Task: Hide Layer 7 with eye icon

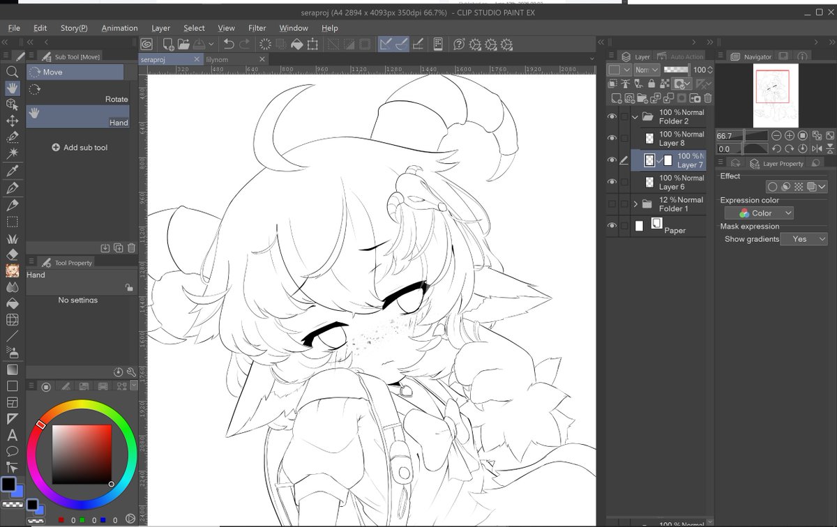Action: (x=612, y=160)
